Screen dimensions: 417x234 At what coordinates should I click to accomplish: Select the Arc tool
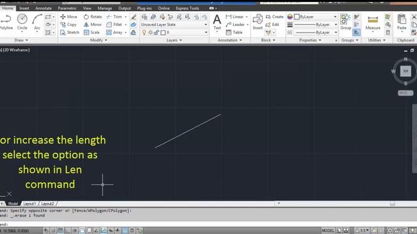click(x=36, y=22)
